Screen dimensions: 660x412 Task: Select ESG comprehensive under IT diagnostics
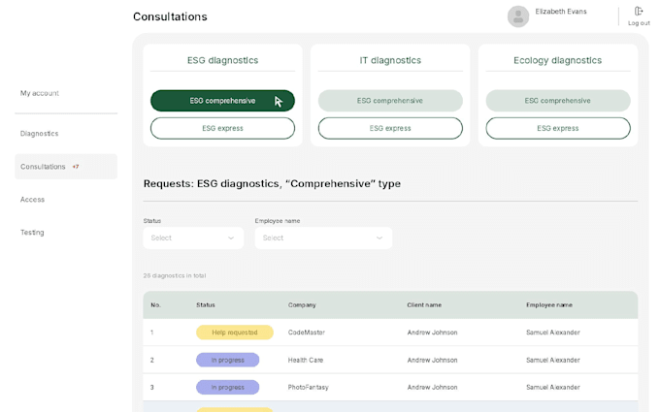390,101
